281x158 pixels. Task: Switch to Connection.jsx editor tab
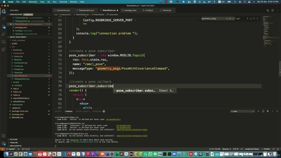[63, 11]
